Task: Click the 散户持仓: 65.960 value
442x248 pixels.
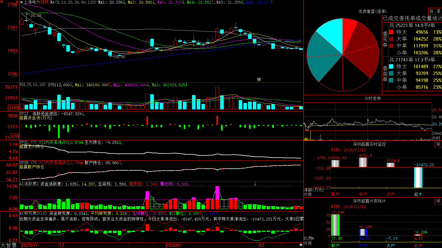Action: [x=102, y=163]
